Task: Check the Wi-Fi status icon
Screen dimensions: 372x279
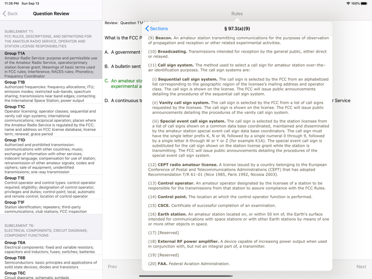Action: pyautogui.click(x=348, y=4)
